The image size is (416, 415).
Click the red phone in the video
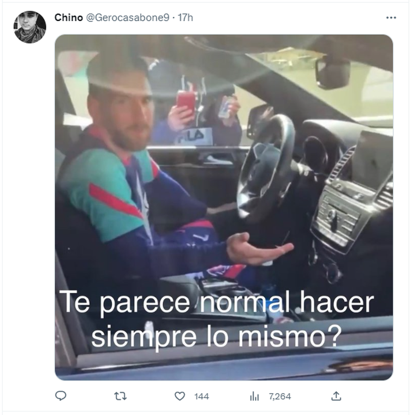pyautogui.click(x=186, y=101)
